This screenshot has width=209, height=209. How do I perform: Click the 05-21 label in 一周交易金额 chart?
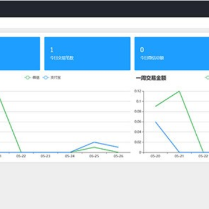click(x=179, y=156)
